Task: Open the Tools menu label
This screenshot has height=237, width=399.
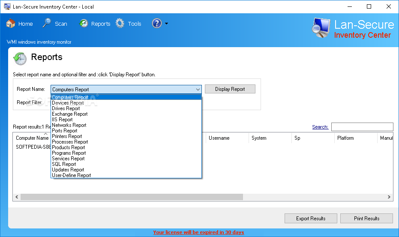Action: click(135, 24)
